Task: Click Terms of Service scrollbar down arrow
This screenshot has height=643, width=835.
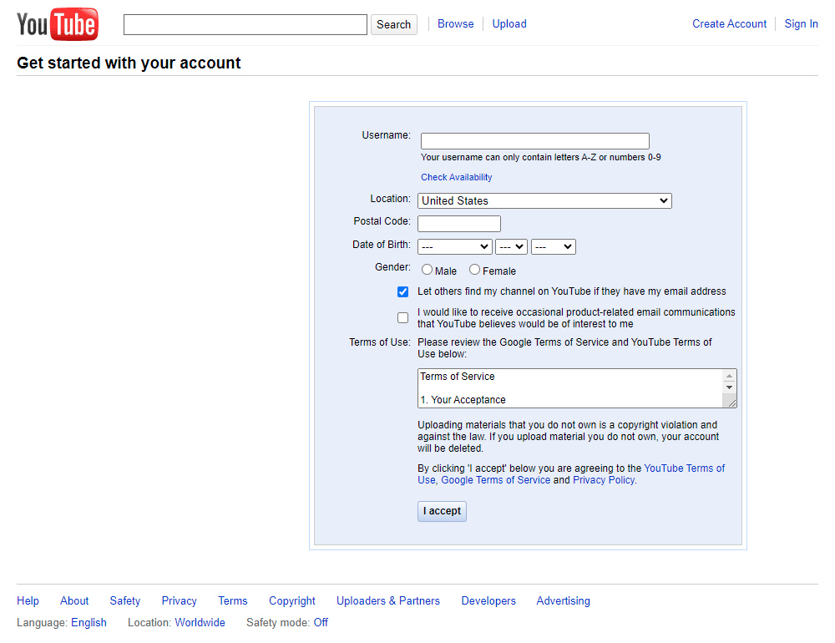Action: click(729, 387)
